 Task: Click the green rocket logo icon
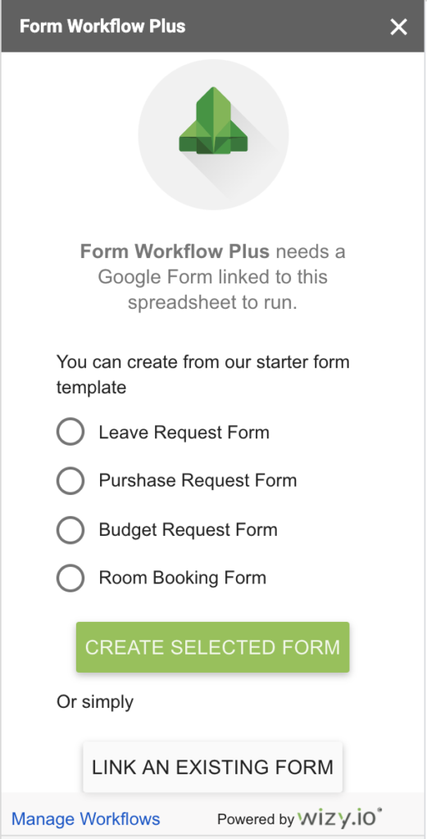(213, 121)
